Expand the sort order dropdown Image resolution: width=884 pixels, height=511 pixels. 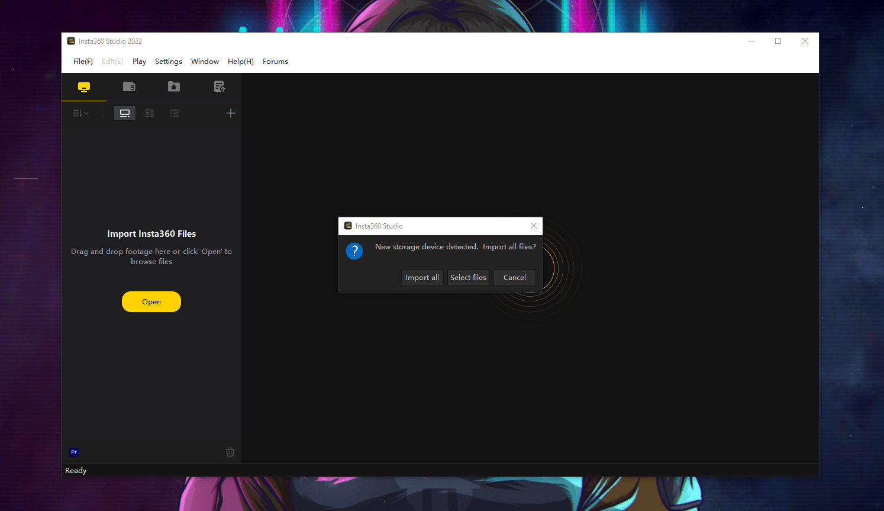point(80,113)
